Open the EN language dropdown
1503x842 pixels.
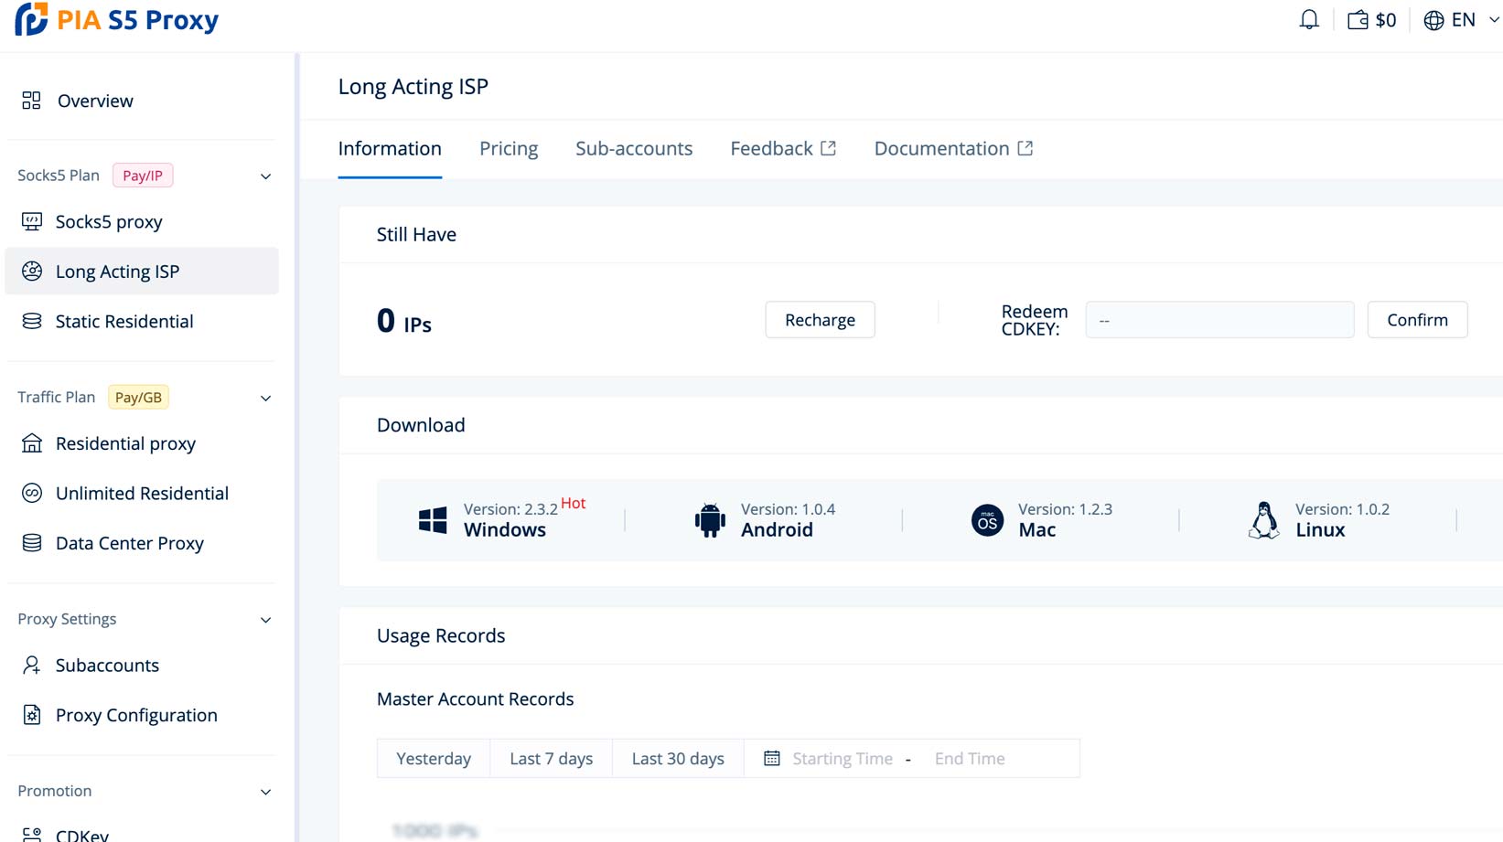coord(1462,20)
